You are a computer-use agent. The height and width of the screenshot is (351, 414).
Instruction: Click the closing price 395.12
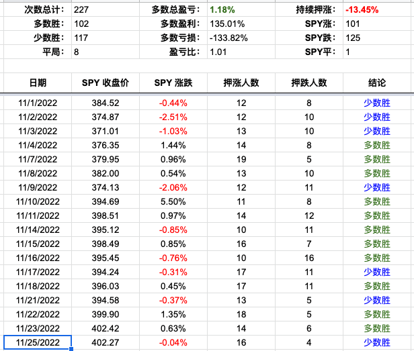tap(106, 230)
